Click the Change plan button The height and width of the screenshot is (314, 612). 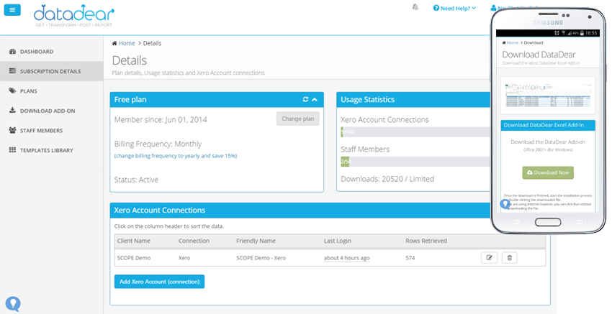298,119
